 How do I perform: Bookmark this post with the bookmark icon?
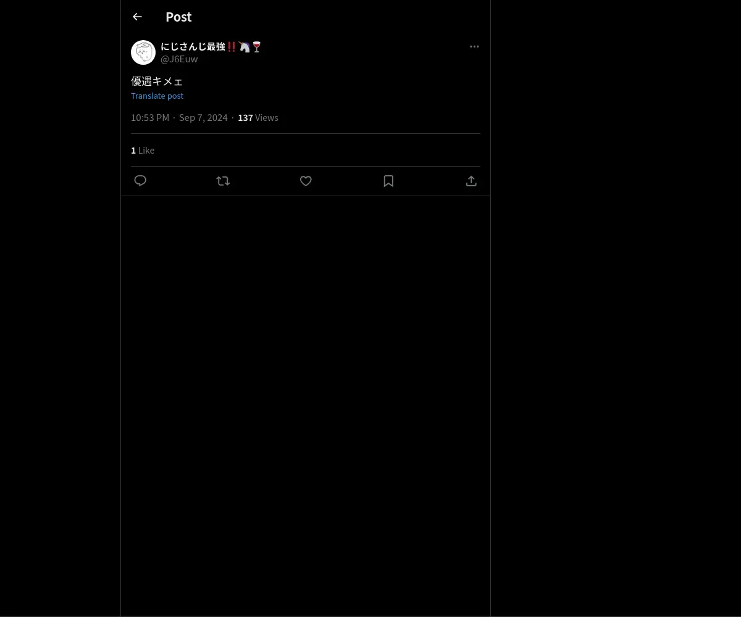point(388,181)
